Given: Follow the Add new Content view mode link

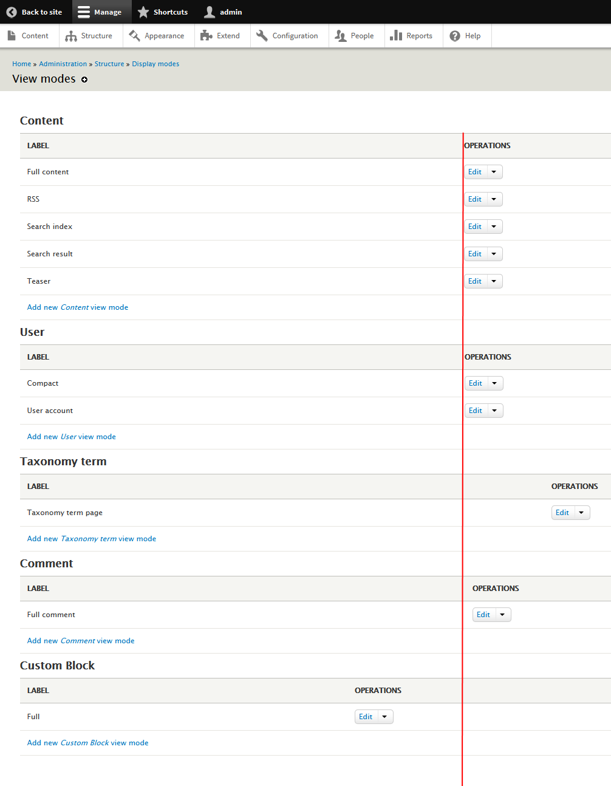Looking at the screenshot, I should (x=77, y=307).
